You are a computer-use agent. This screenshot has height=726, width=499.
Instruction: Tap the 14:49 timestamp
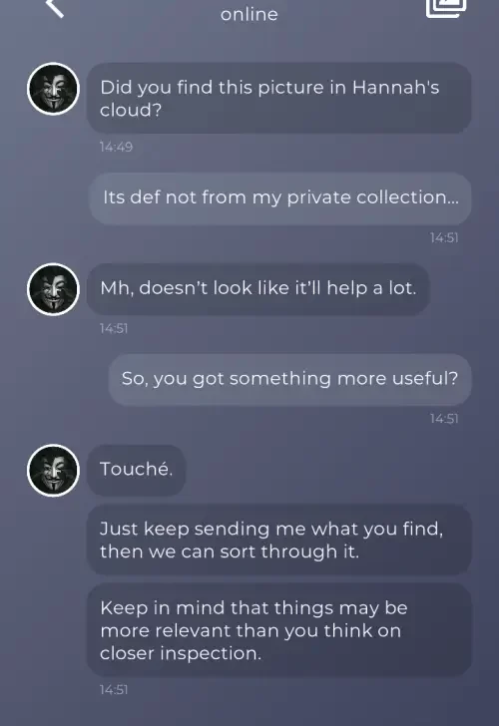116,147
